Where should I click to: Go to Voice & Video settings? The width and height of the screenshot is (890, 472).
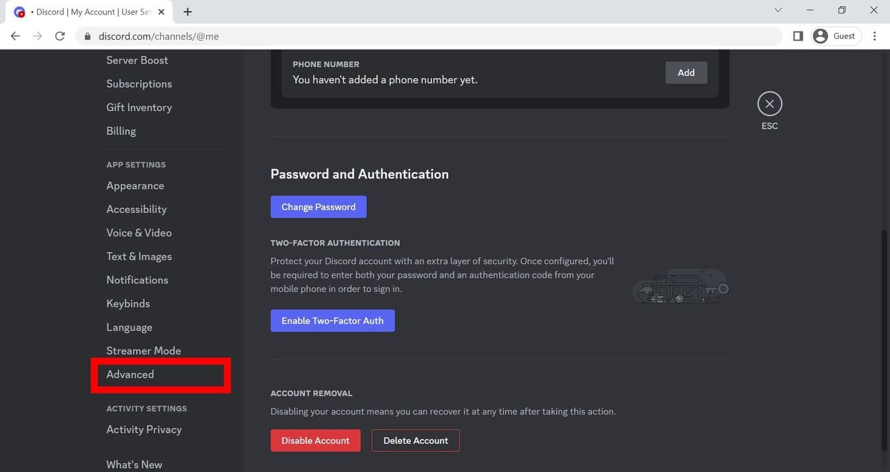pos(139,233)
